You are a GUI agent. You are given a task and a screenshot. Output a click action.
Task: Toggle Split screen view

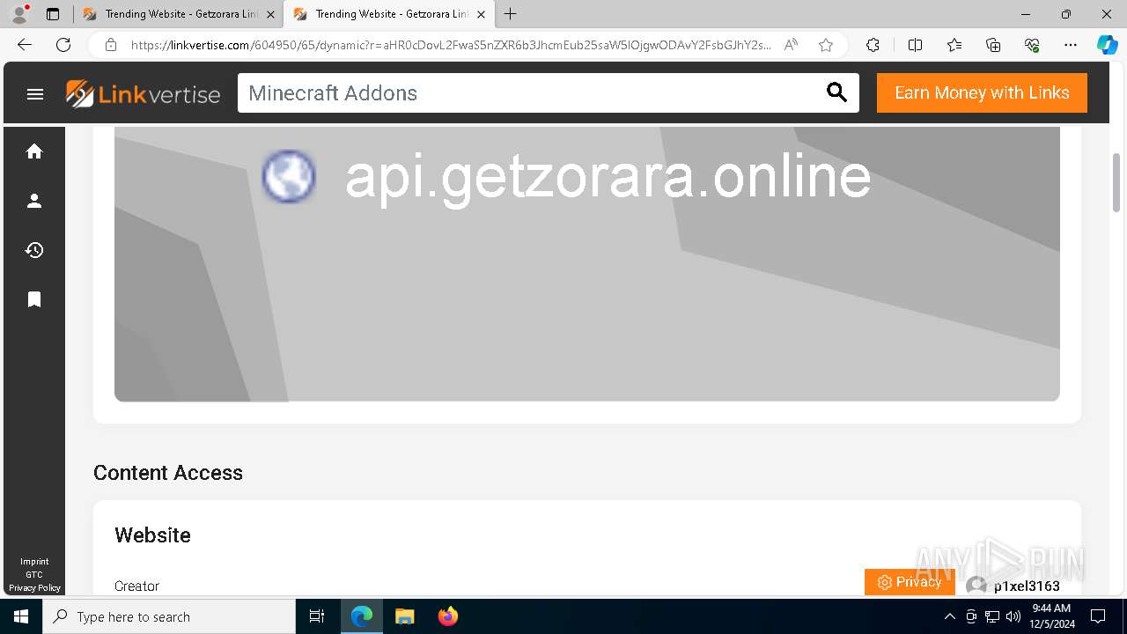[x=915, y=45]
